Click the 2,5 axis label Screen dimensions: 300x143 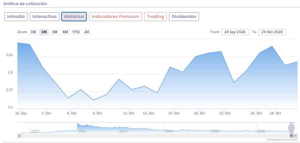click(10, 107)
